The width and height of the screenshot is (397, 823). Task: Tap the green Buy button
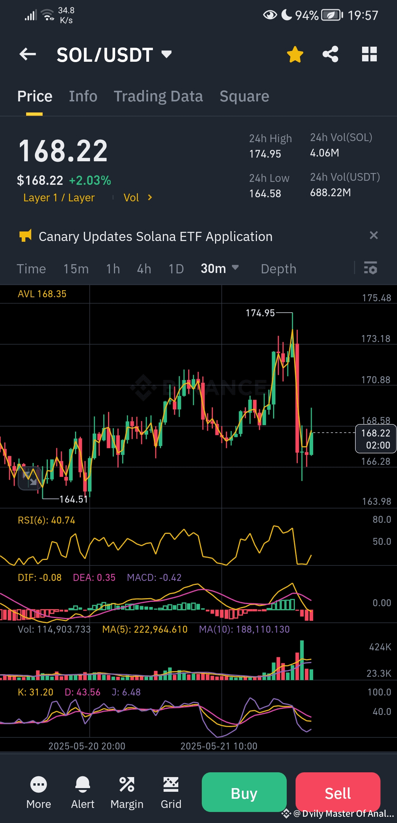click(x=244, y=792)
